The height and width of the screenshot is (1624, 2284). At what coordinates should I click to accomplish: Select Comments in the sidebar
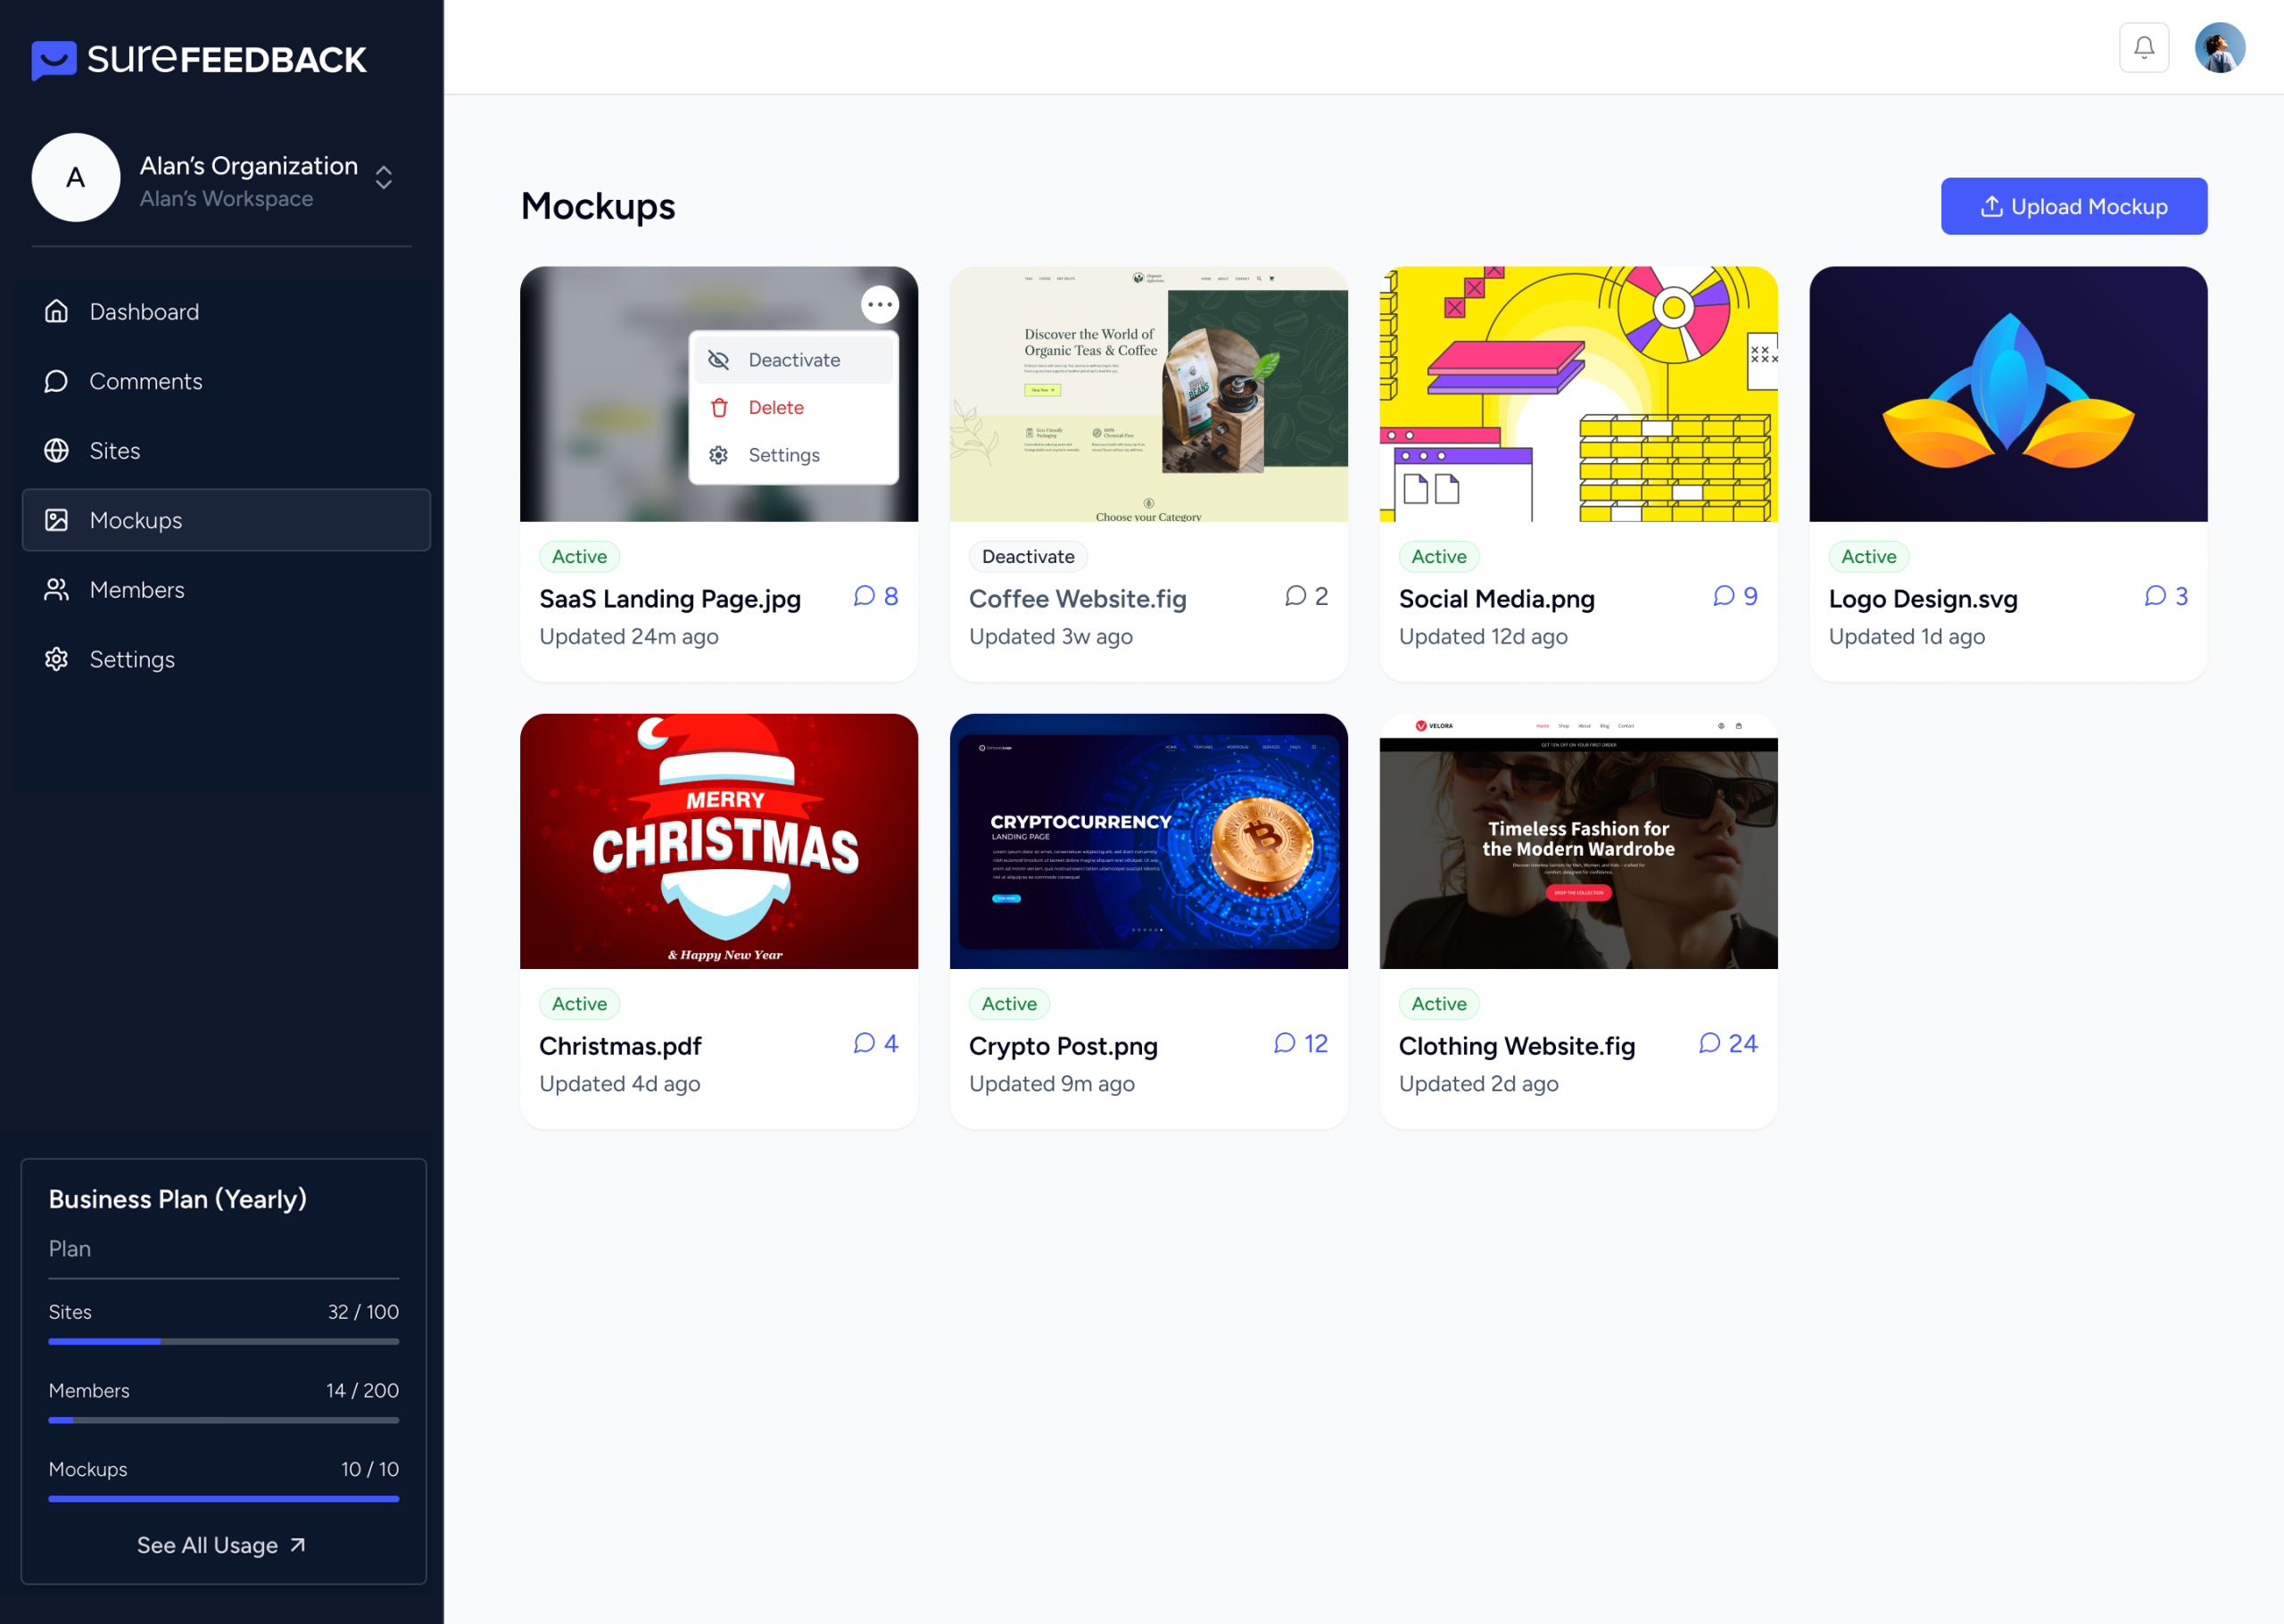pyautogui.click(x=146, y=381)
